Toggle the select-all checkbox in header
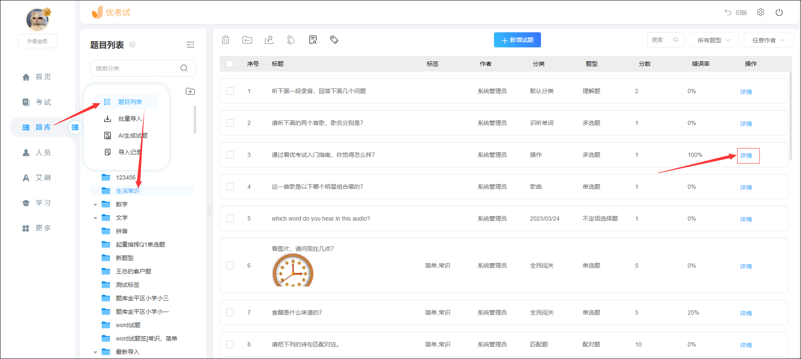 (230, 64)
